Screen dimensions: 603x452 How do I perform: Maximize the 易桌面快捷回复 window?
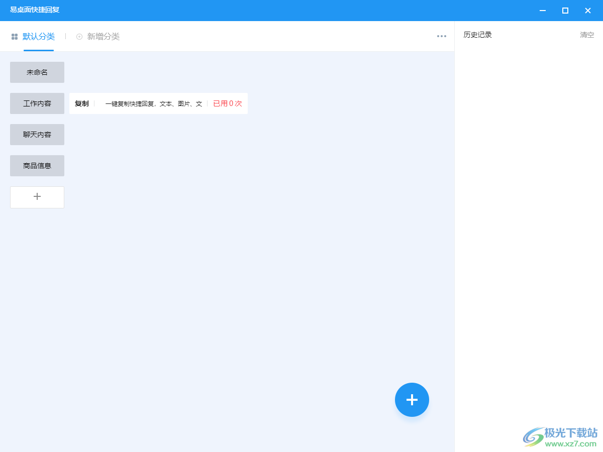[565, 11]
